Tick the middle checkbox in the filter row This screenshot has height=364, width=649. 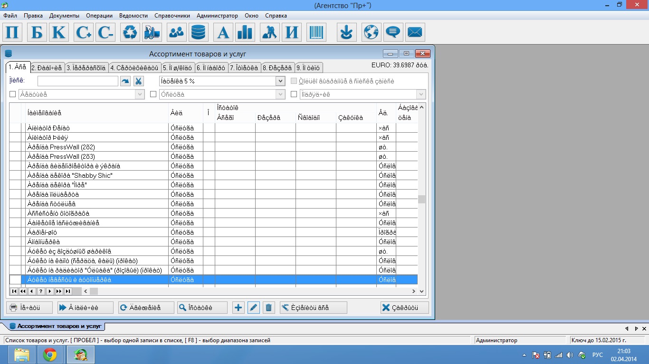153,94
